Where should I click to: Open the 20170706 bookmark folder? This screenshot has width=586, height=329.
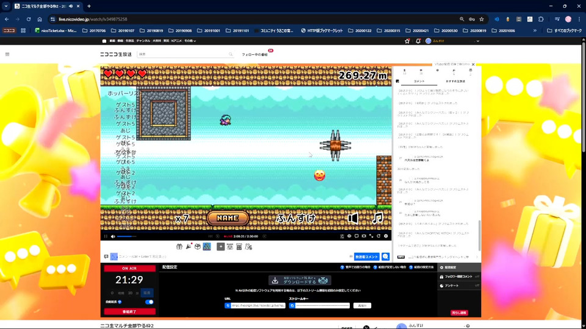click(x=94, y=30)
